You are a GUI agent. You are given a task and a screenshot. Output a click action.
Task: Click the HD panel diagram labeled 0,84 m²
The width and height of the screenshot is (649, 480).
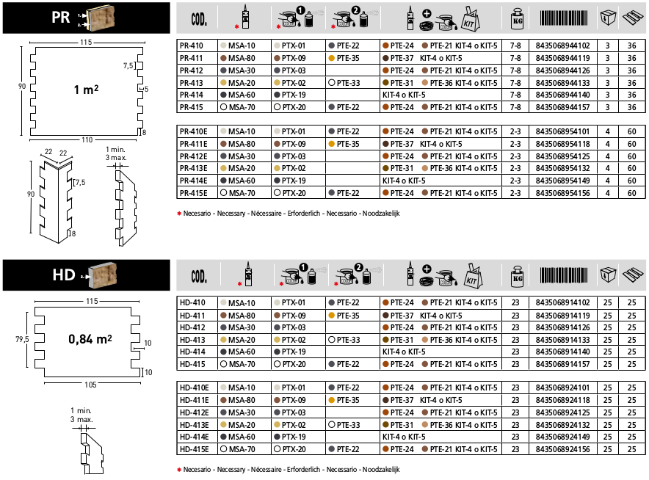click(88, 343)
